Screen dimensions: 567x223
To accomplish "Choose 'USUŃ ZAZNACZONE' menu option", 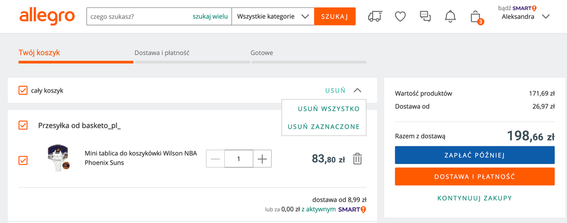I will pos(324,127).
